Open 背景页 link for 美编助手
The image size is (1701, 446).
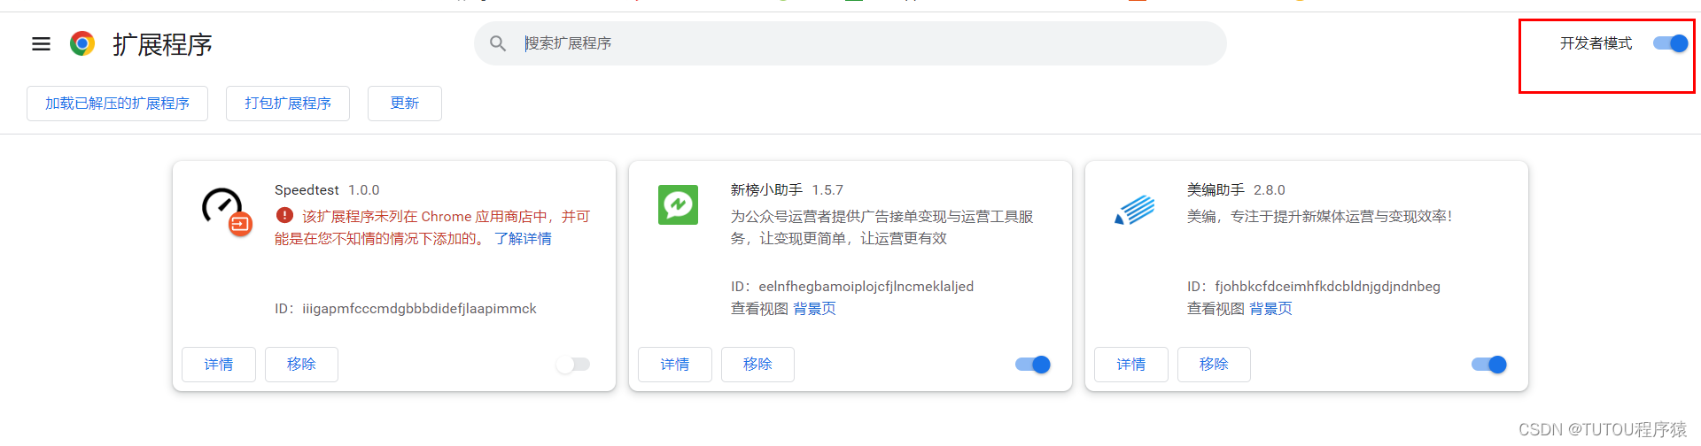pos(1270,309)
